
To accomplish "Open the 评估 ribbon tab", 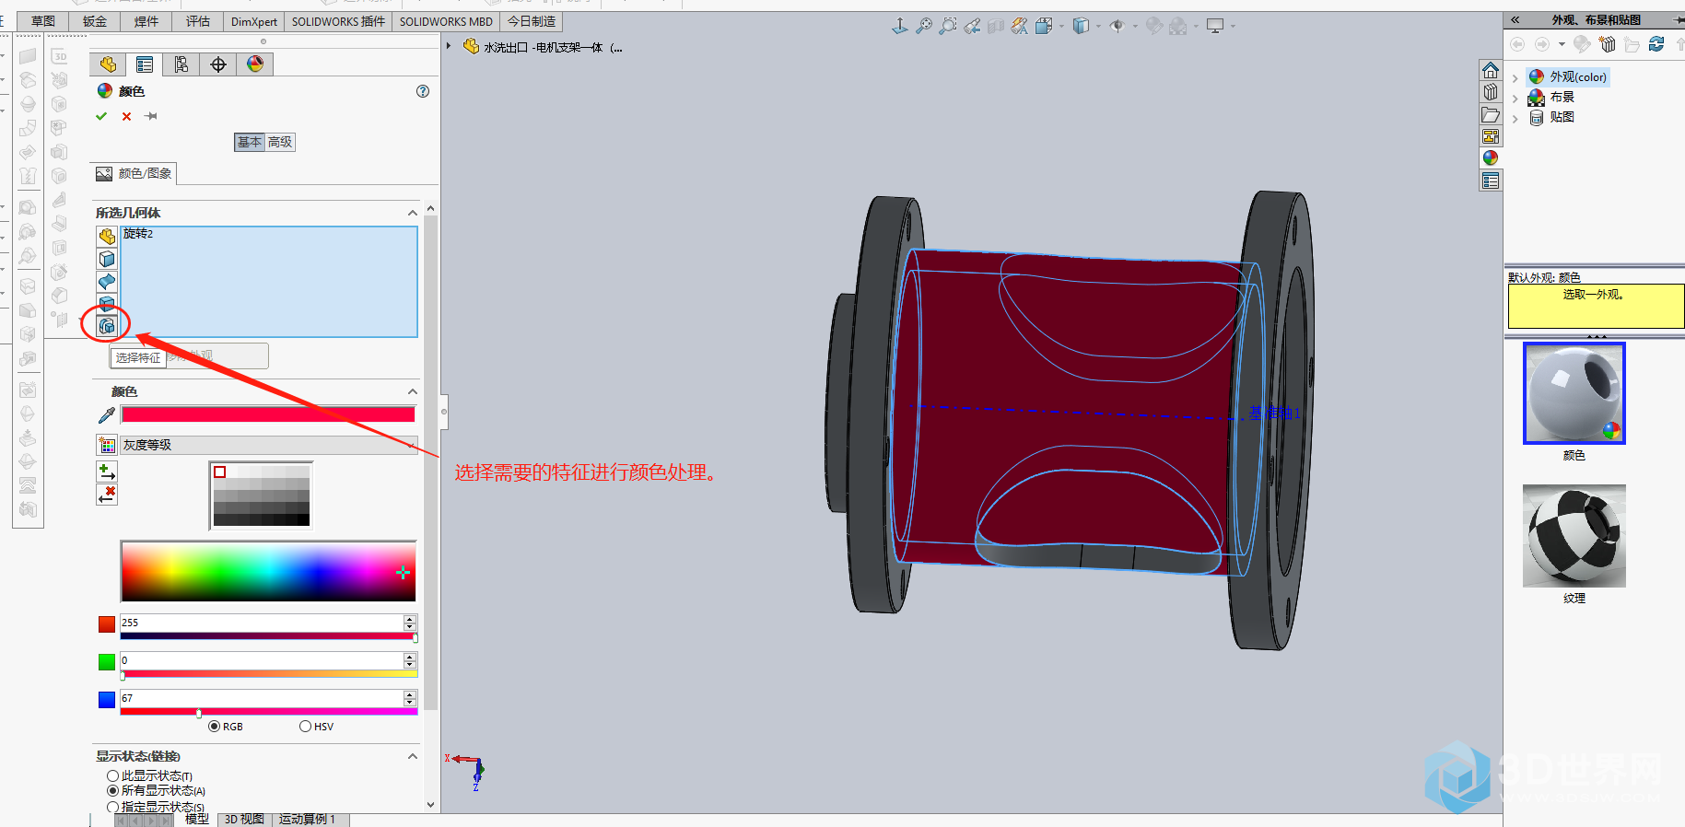I will point(198,21).
